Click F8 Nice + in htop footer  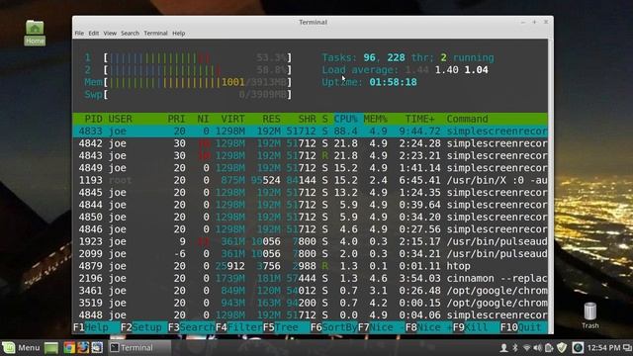[429, 327]
